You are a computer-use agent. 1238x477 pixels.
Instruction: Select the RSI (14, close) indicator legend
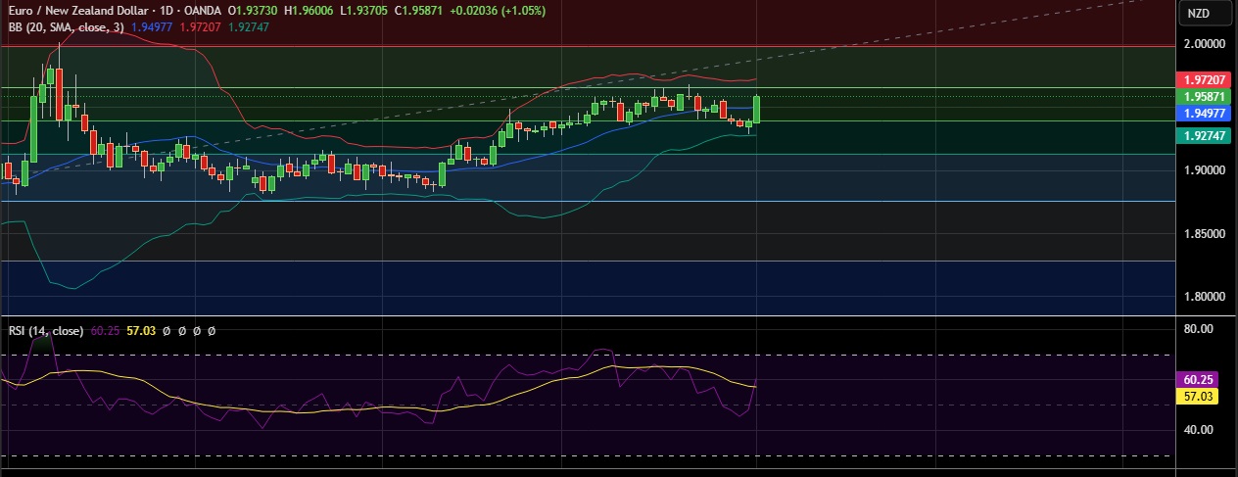[46, 331]
